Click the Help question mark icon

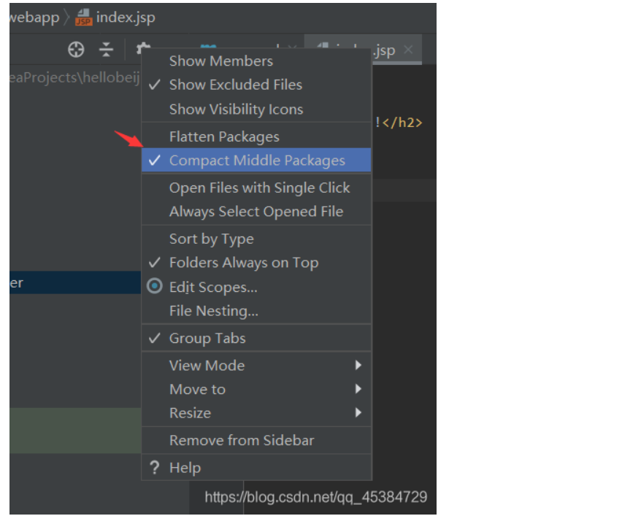(154, 468)
